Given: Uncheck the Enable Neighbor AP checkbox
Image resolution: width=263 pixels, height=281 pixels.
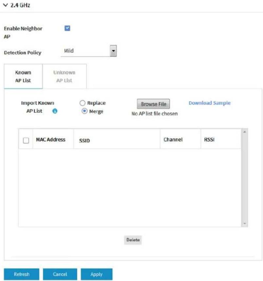Looking at the screenshot, I should [67, 28].
